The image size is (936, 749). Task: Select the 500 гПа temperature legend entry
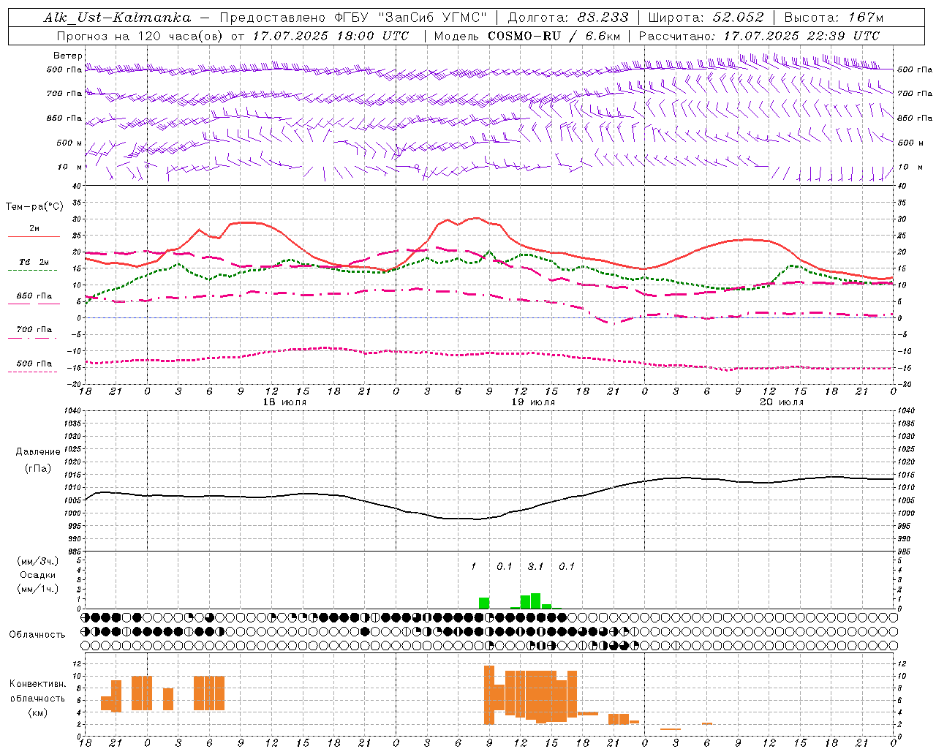pyautogui.click(x=34, y=364)
